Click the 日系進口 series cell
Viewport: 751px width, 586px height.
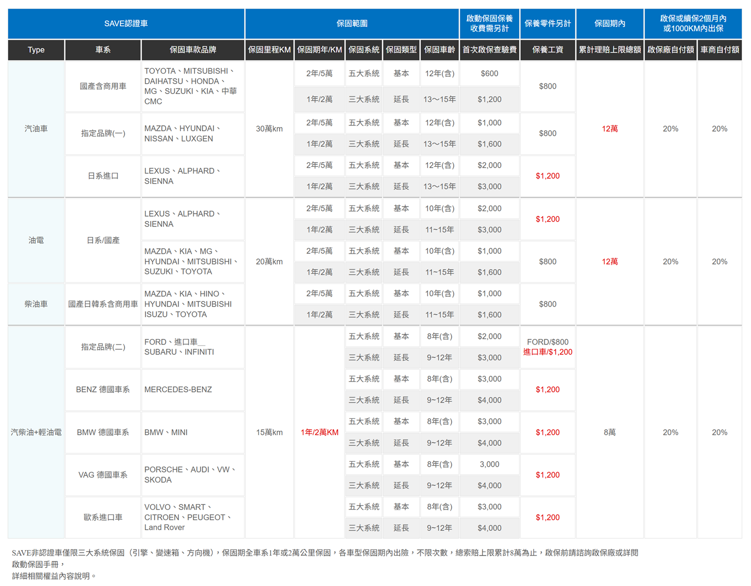[103, 176]
